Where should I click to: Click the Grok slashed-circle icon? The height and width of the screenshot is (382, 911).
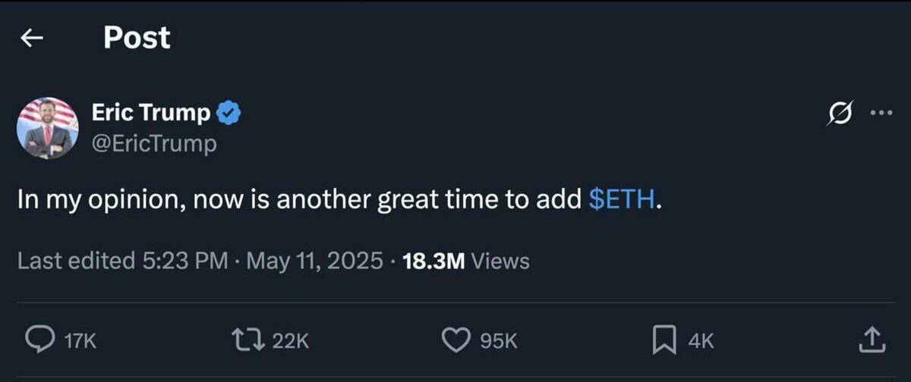click(839, 114)
